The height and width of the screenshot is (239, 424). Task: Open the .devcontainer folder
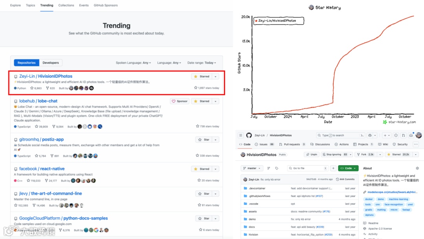coord(257,188)
